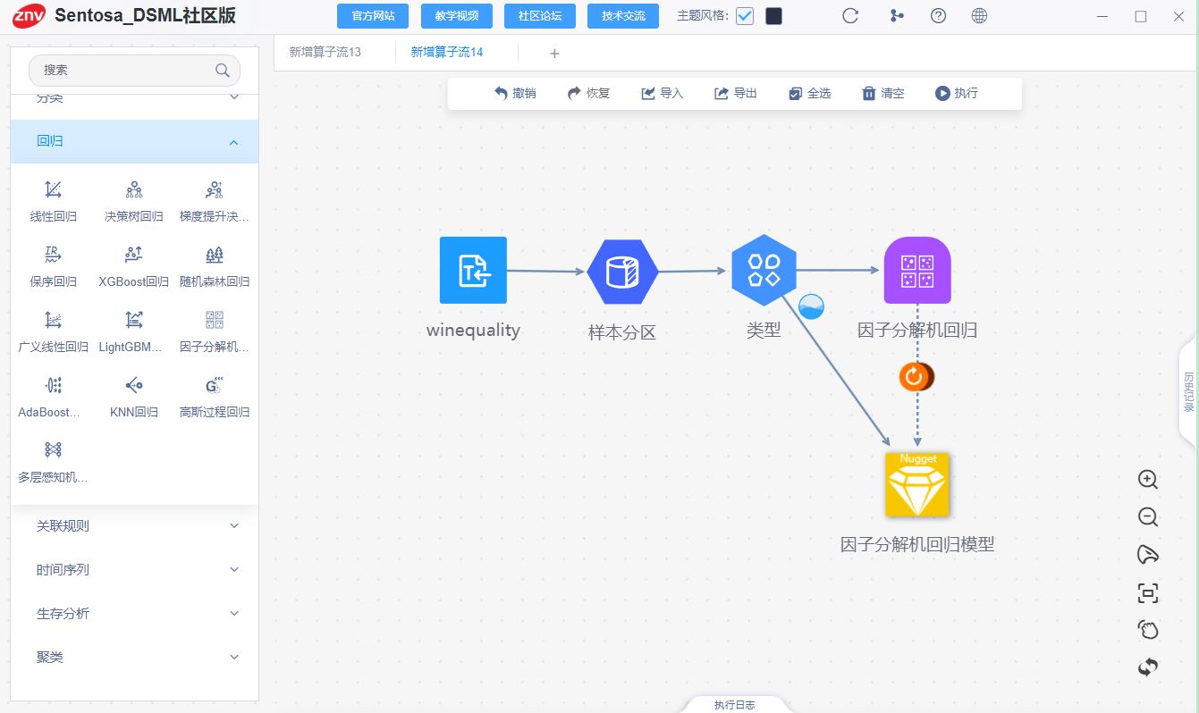Open the language globe icon
The width and height of the screenshot is (1199, 713).
click(979, 16)
